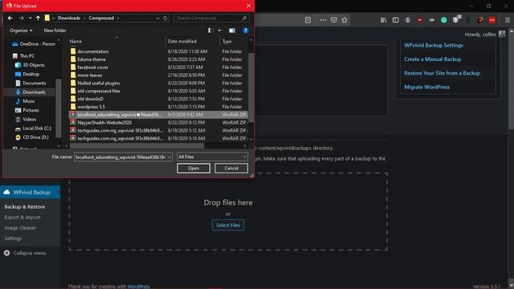Screen dimensions: 514x289
Task: Open Image Cleaner submenu item
Action: [20, 228]
